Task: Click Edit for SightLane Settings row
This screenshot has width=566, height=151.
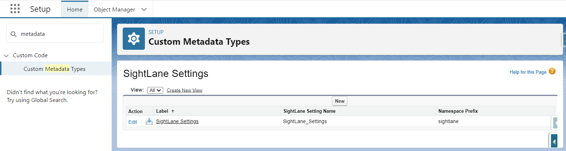Action: (x=133, y=122)
